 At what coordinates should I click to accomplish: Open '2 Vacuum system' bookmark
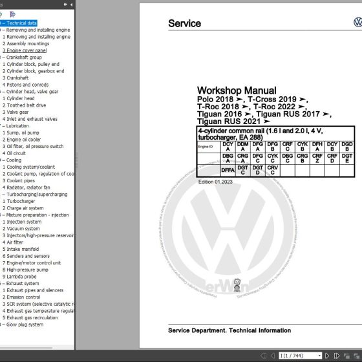[21, 229]
